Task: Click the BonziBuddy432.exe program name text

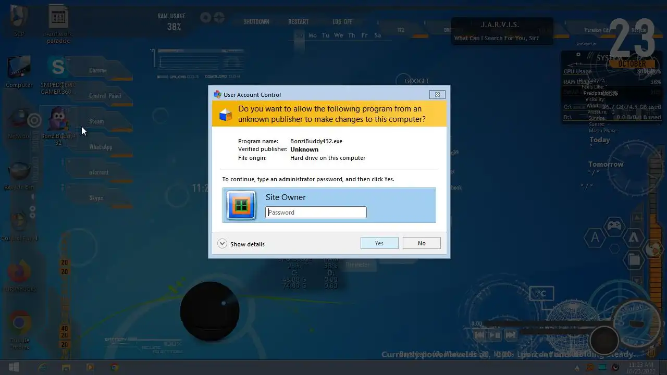Action: point(316,141)
